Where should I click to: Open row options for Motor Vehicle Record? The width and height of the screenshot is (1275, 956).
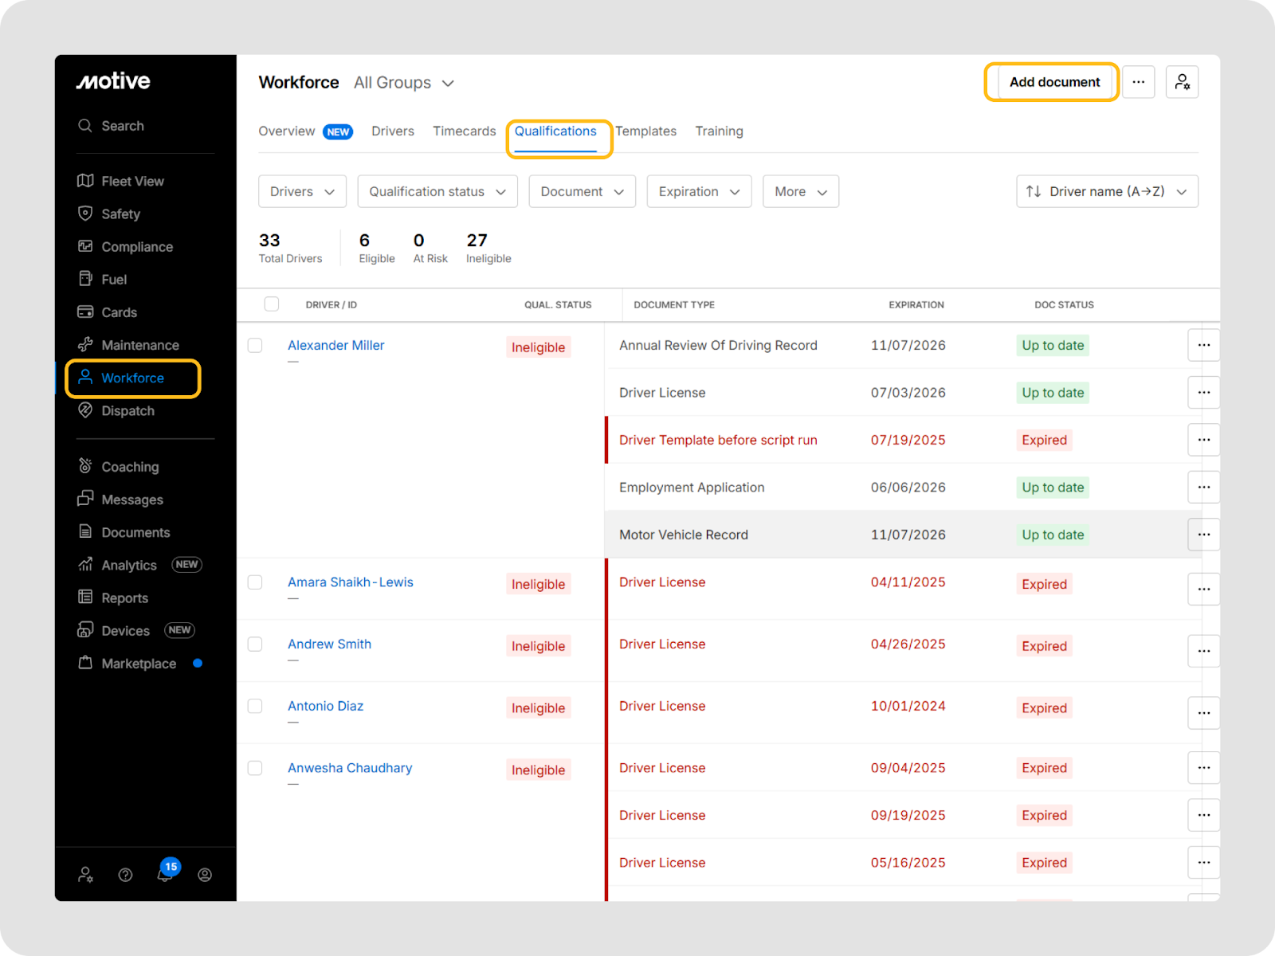(1203, 535)
